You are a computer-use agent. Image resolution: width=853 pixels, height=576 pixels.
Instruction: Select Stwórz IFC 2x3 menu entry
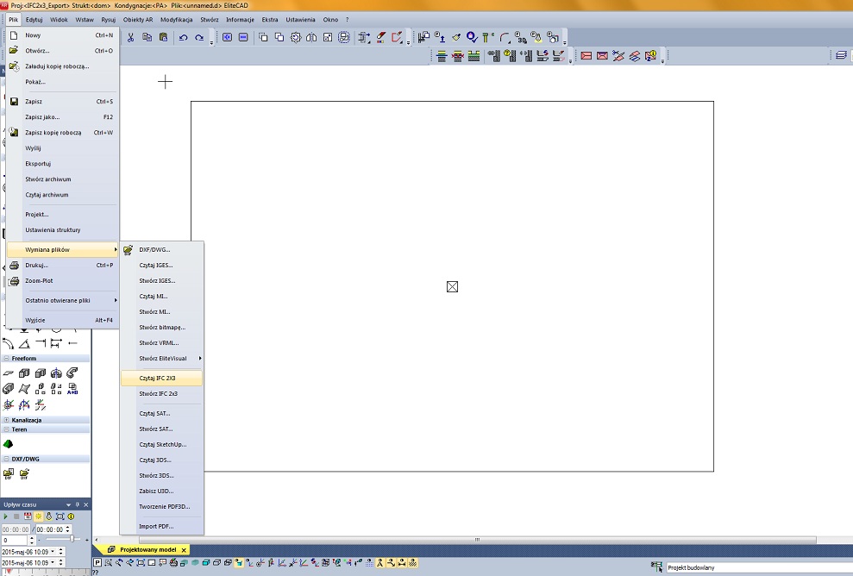[x=162, y=394]
